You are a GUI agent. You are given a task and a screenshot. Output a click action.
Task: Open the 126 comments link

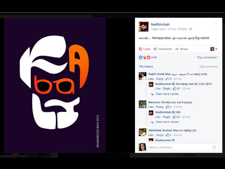coord(208,66)
